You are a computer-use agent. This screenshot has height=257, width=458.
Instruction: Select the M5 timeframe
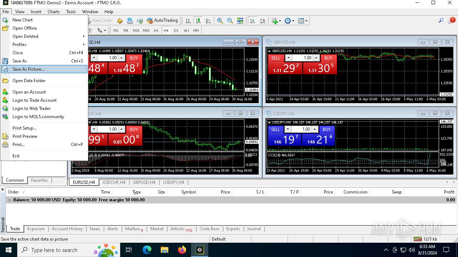(126, 31)
